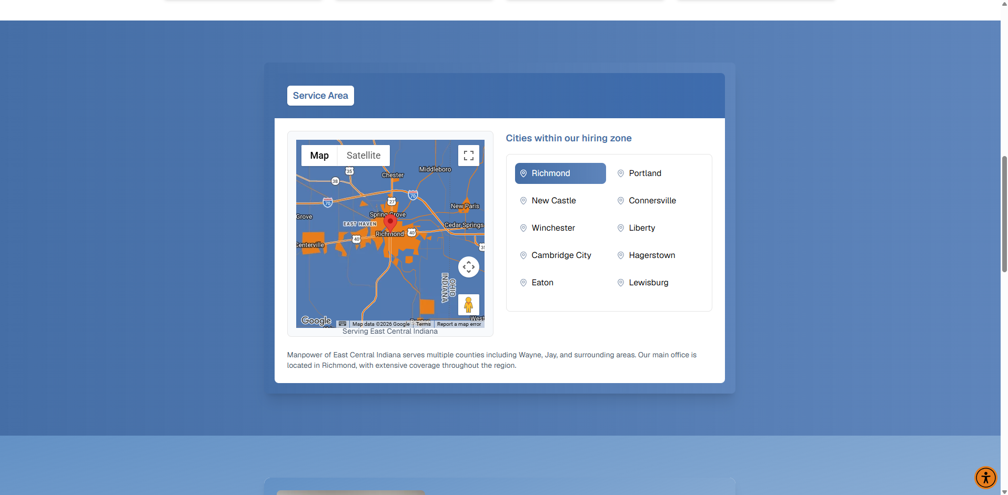Switch map to Satellite view

[x=364, y=156]
